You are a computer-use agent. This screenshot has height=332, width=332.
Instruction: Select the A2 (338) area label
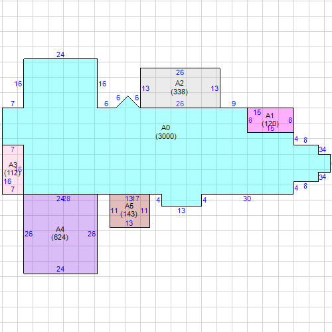click(x=179, y=88)
